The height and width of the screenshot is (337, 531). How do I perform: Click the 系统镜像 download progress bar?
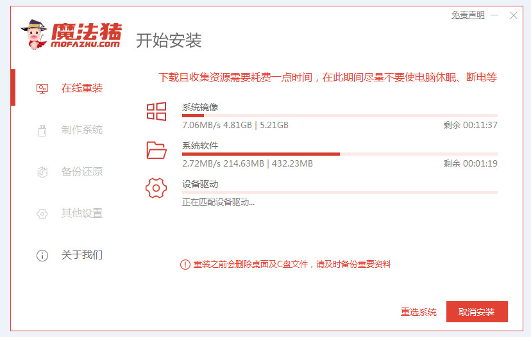(x=340, y=115)
